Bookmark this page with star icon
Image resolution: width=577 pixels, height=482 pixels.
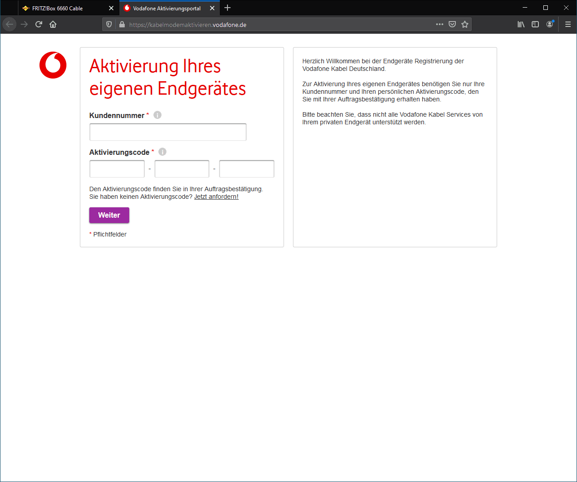click(465, 24)
